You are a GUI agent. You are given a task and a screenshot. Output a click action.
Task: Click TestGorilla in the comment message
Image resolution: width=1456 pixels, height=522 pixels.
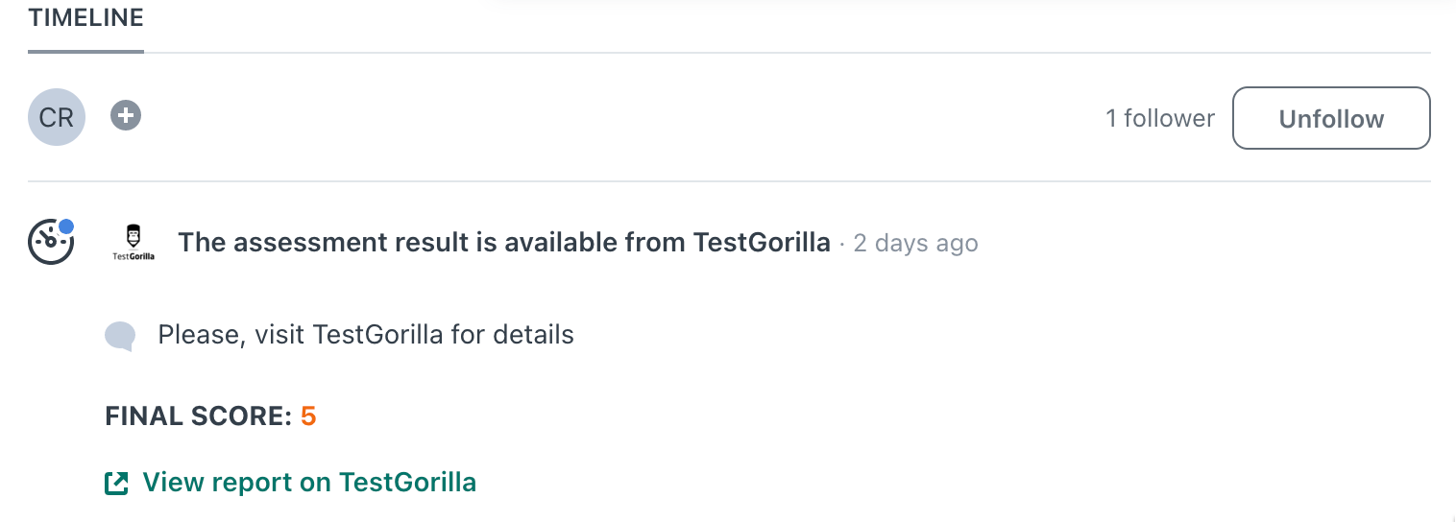378,335
